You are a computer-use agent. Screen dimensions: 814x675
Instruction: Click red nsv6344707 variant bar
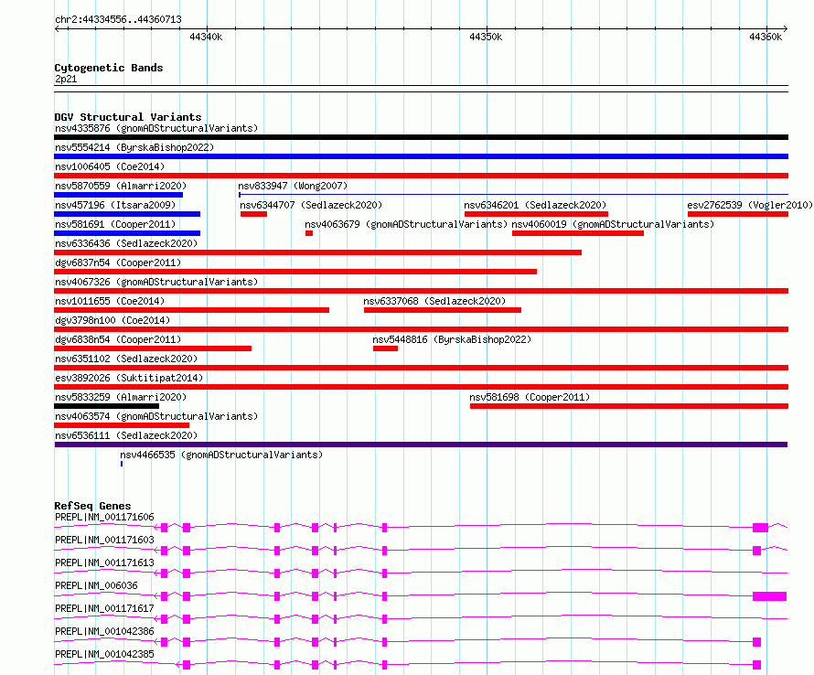click(x=254, y=214)
